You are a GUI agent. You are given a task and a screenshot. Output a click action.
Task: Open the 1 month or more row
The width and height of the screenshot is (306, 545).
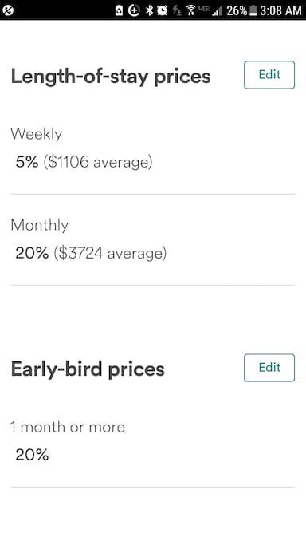click(153, 441)
